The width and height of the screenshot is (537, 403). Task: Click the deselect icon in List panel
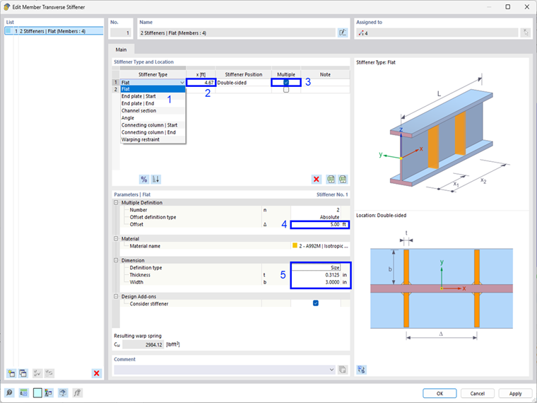point(49,373)
